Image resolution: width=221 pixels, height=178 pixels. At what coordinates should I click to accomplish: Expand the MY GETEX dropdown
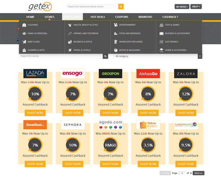[182, 7]
